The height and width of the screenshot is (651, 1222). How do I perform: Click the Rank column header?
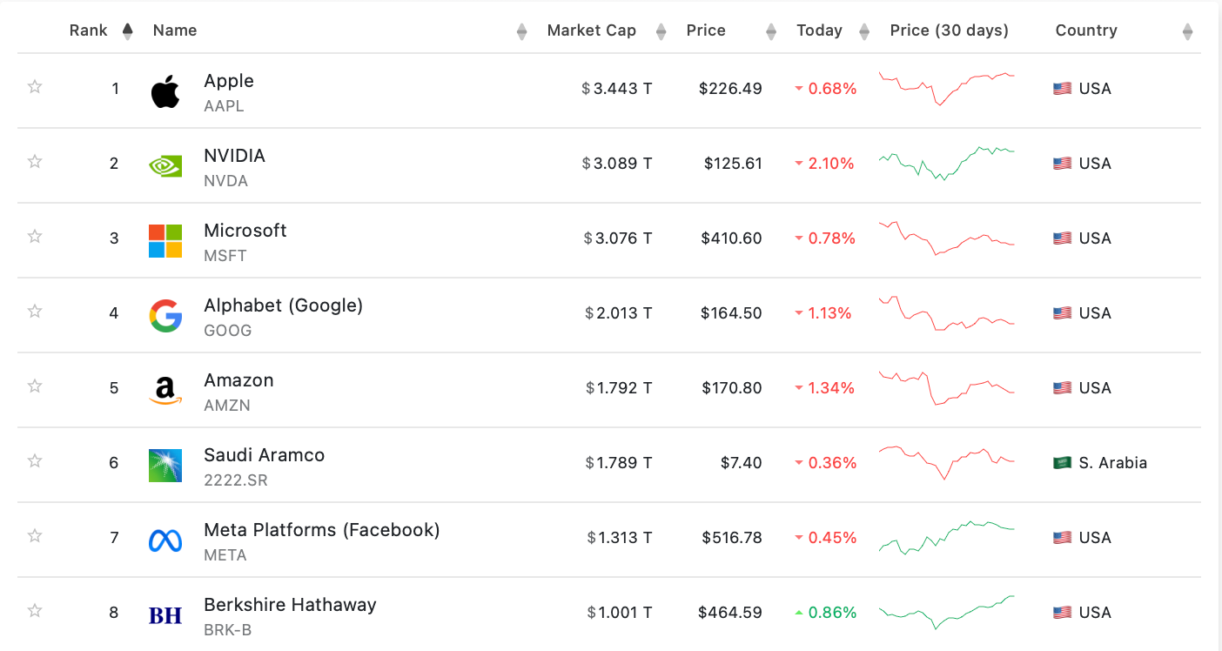(x=89, y=30)
